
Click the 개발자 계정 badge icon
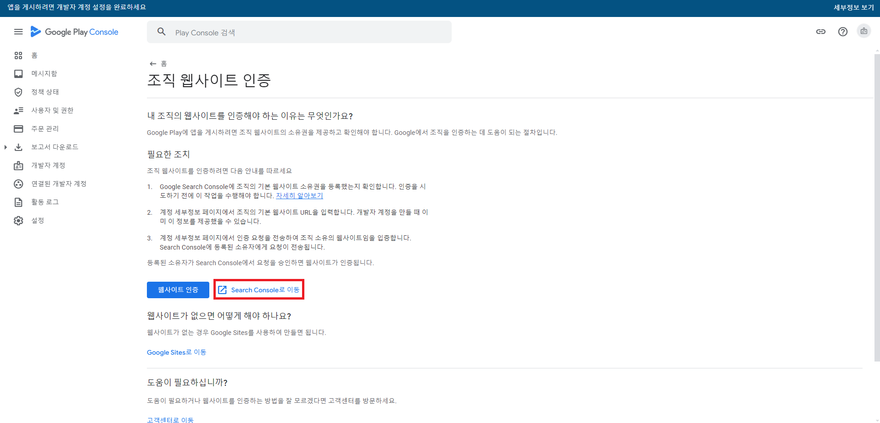[18, 166]
